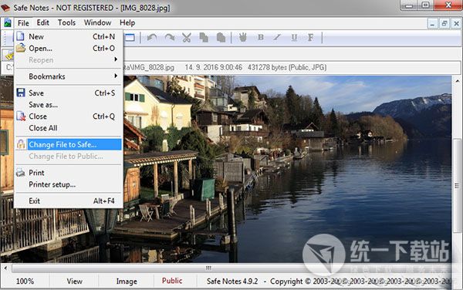
Task: Select Close Ctrl+Q menu entry
Action: click(x=69, y=116)
